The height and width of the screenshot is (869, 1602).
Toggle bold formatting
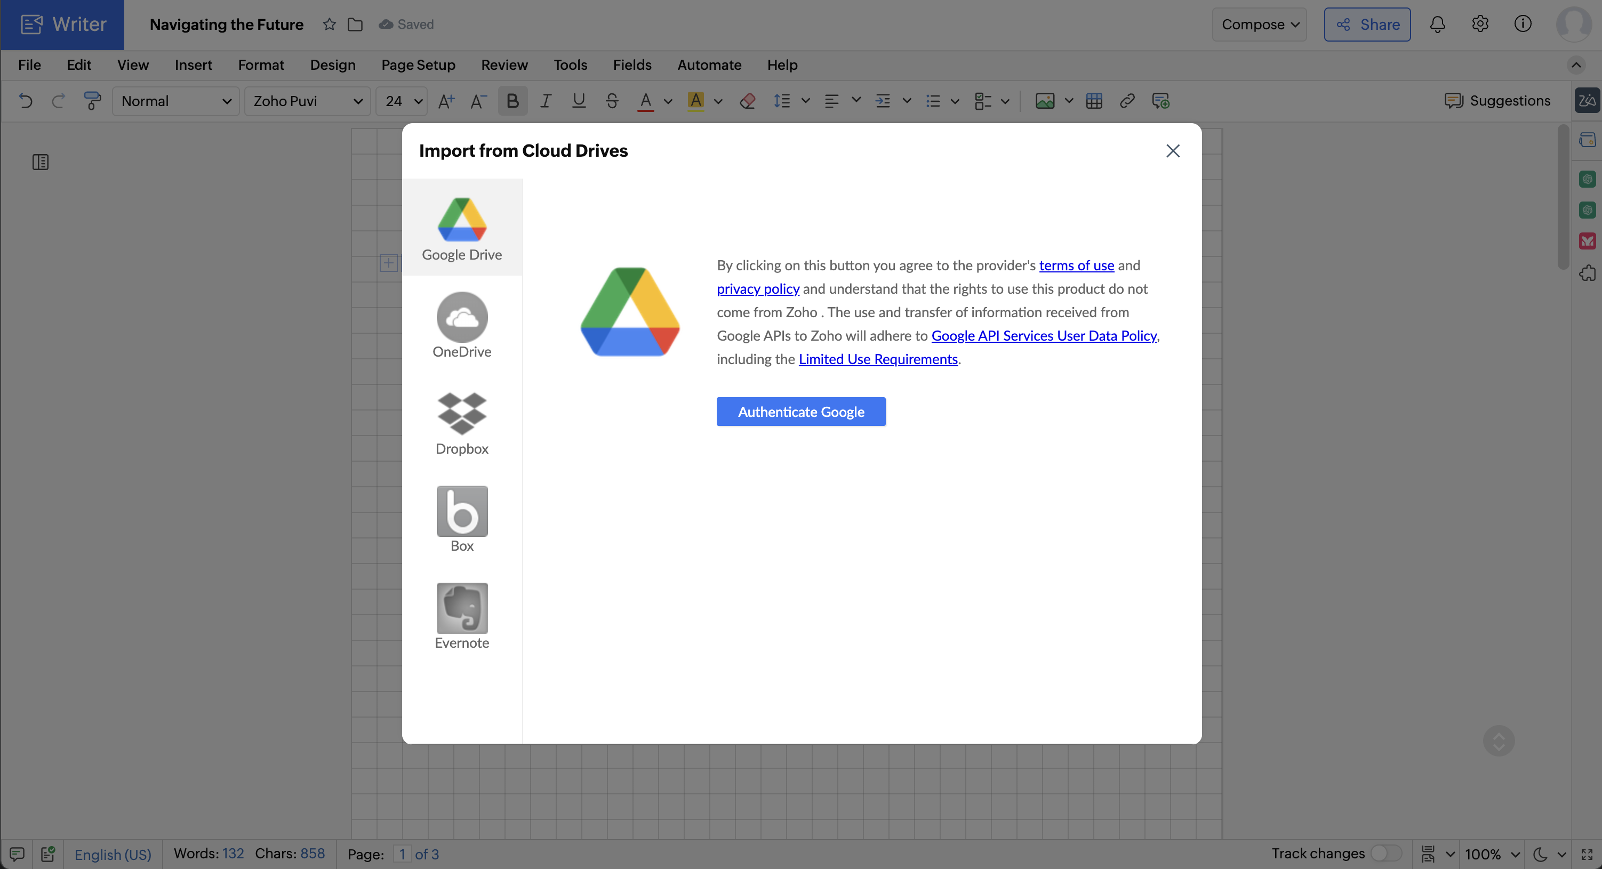(512, 101)
